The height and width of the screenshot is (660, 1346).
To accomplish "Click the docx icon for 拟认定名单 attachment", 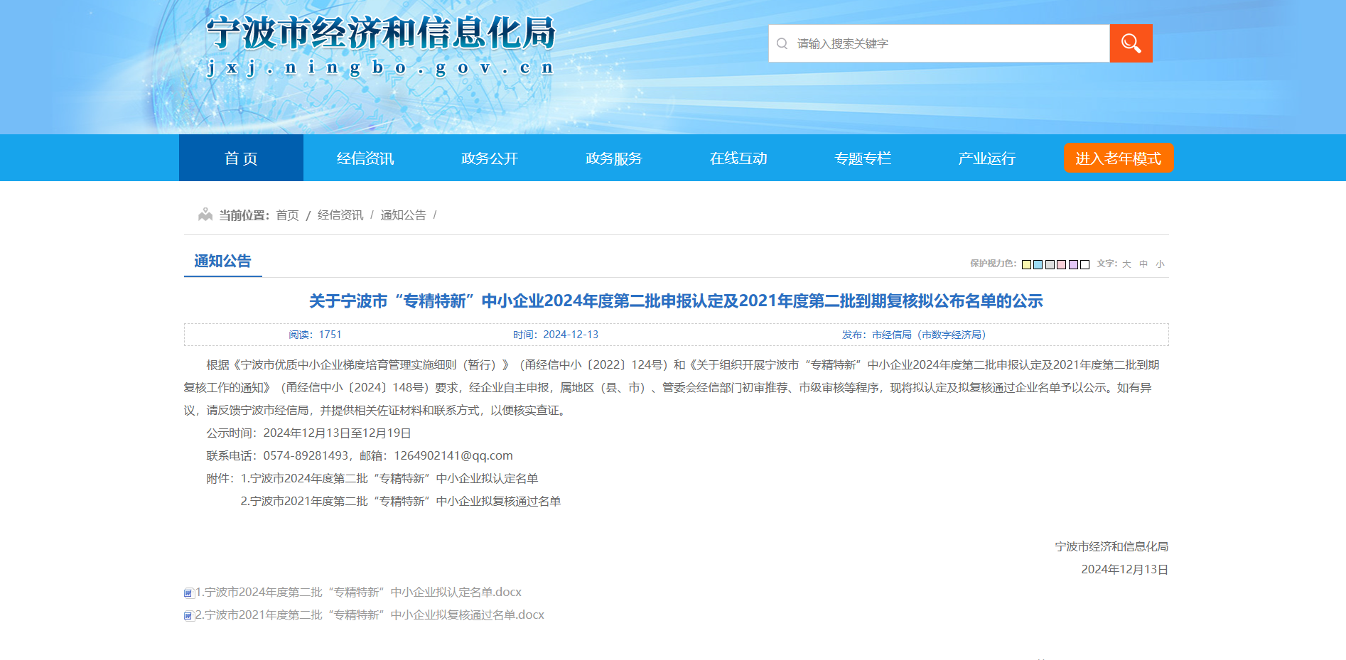I will coord(188,593).
